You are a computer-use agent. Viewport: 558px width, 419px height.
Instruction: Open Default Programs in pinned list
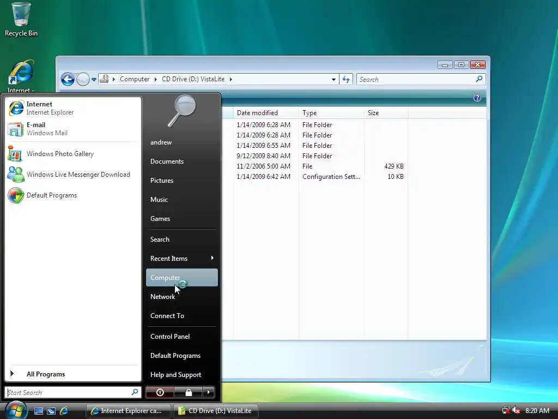(73, 195)
